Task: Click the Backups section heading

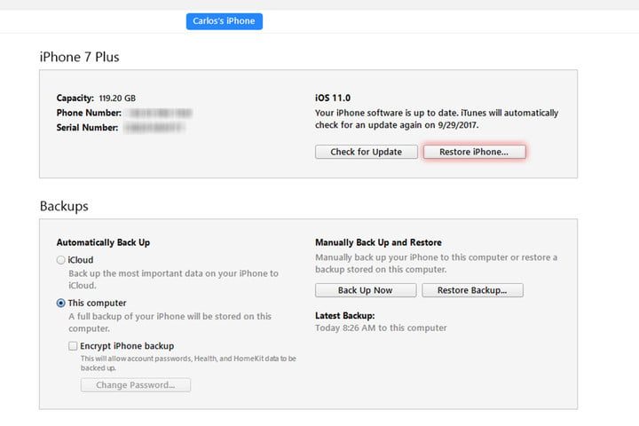Action: 64,206
